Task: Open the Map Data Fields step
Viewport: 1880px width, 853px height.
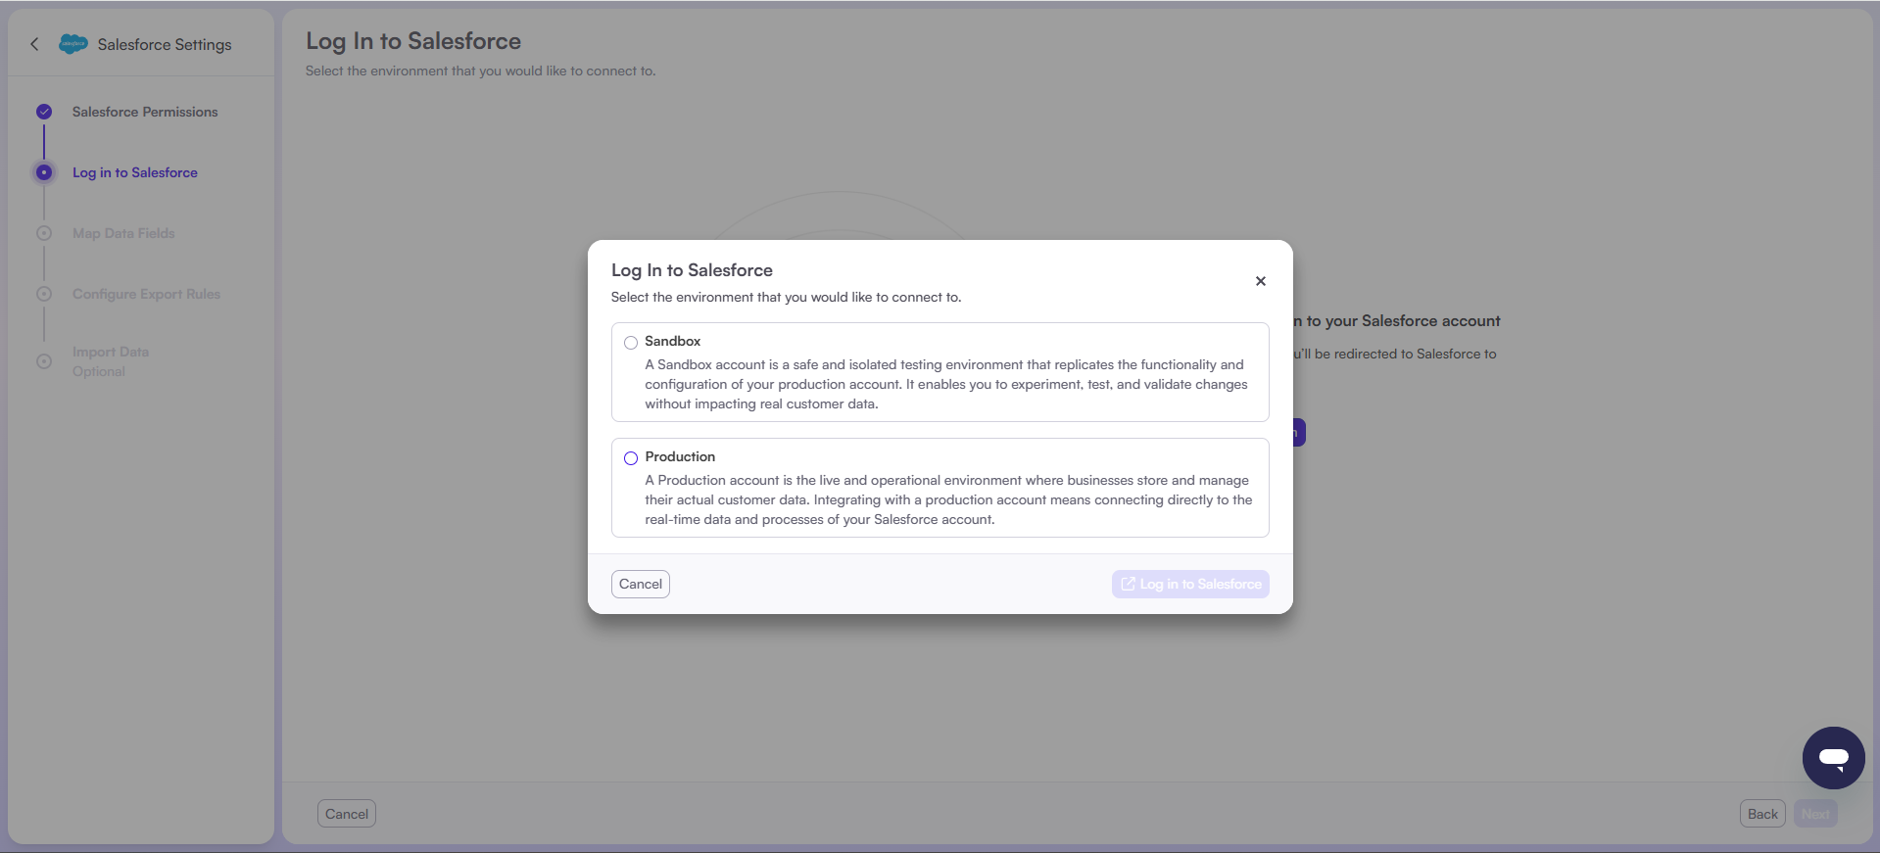Action: tap(123, 233)
